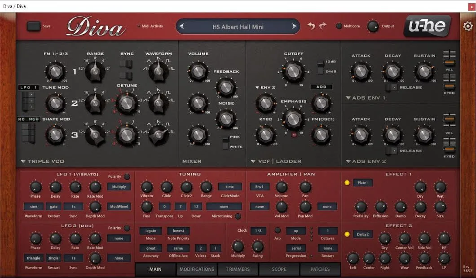Click LFO 1 ModWheel button

119,207
